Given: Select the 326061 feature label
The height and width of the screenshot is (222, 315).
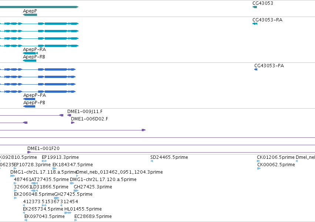Looking at the screenshot, I should 23,187.
